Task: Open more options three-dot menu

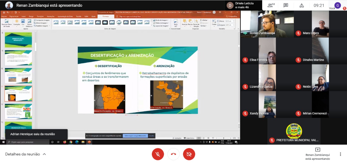Action: 340,154
